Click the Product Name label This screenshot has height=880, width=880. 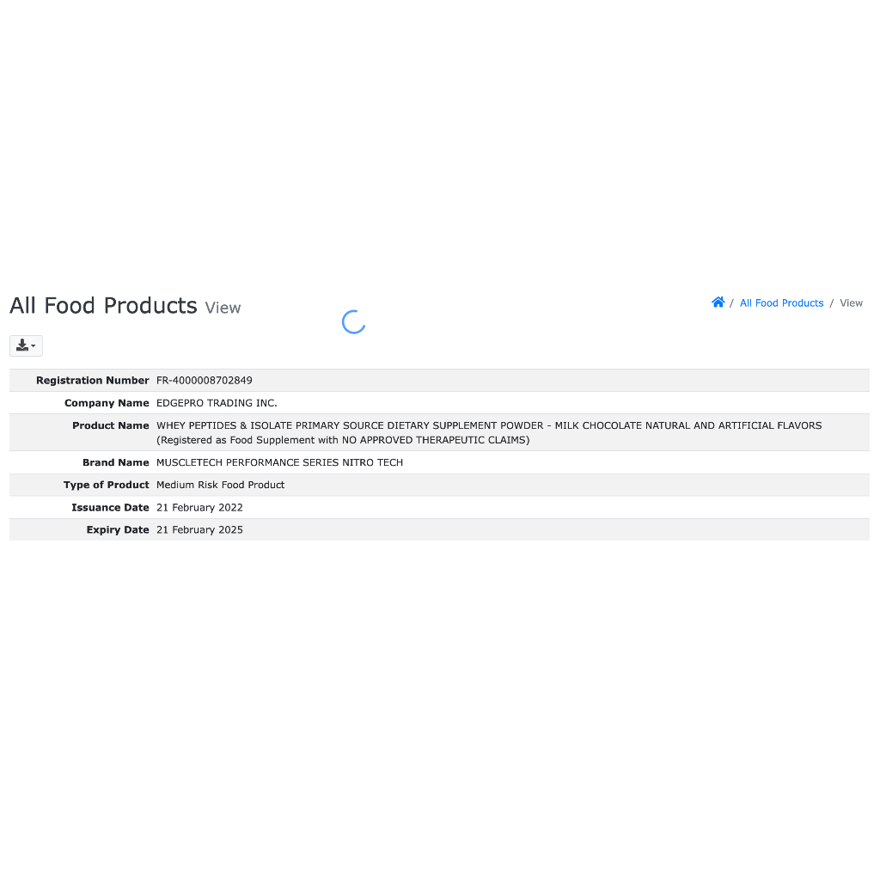(x=111, y=425)
